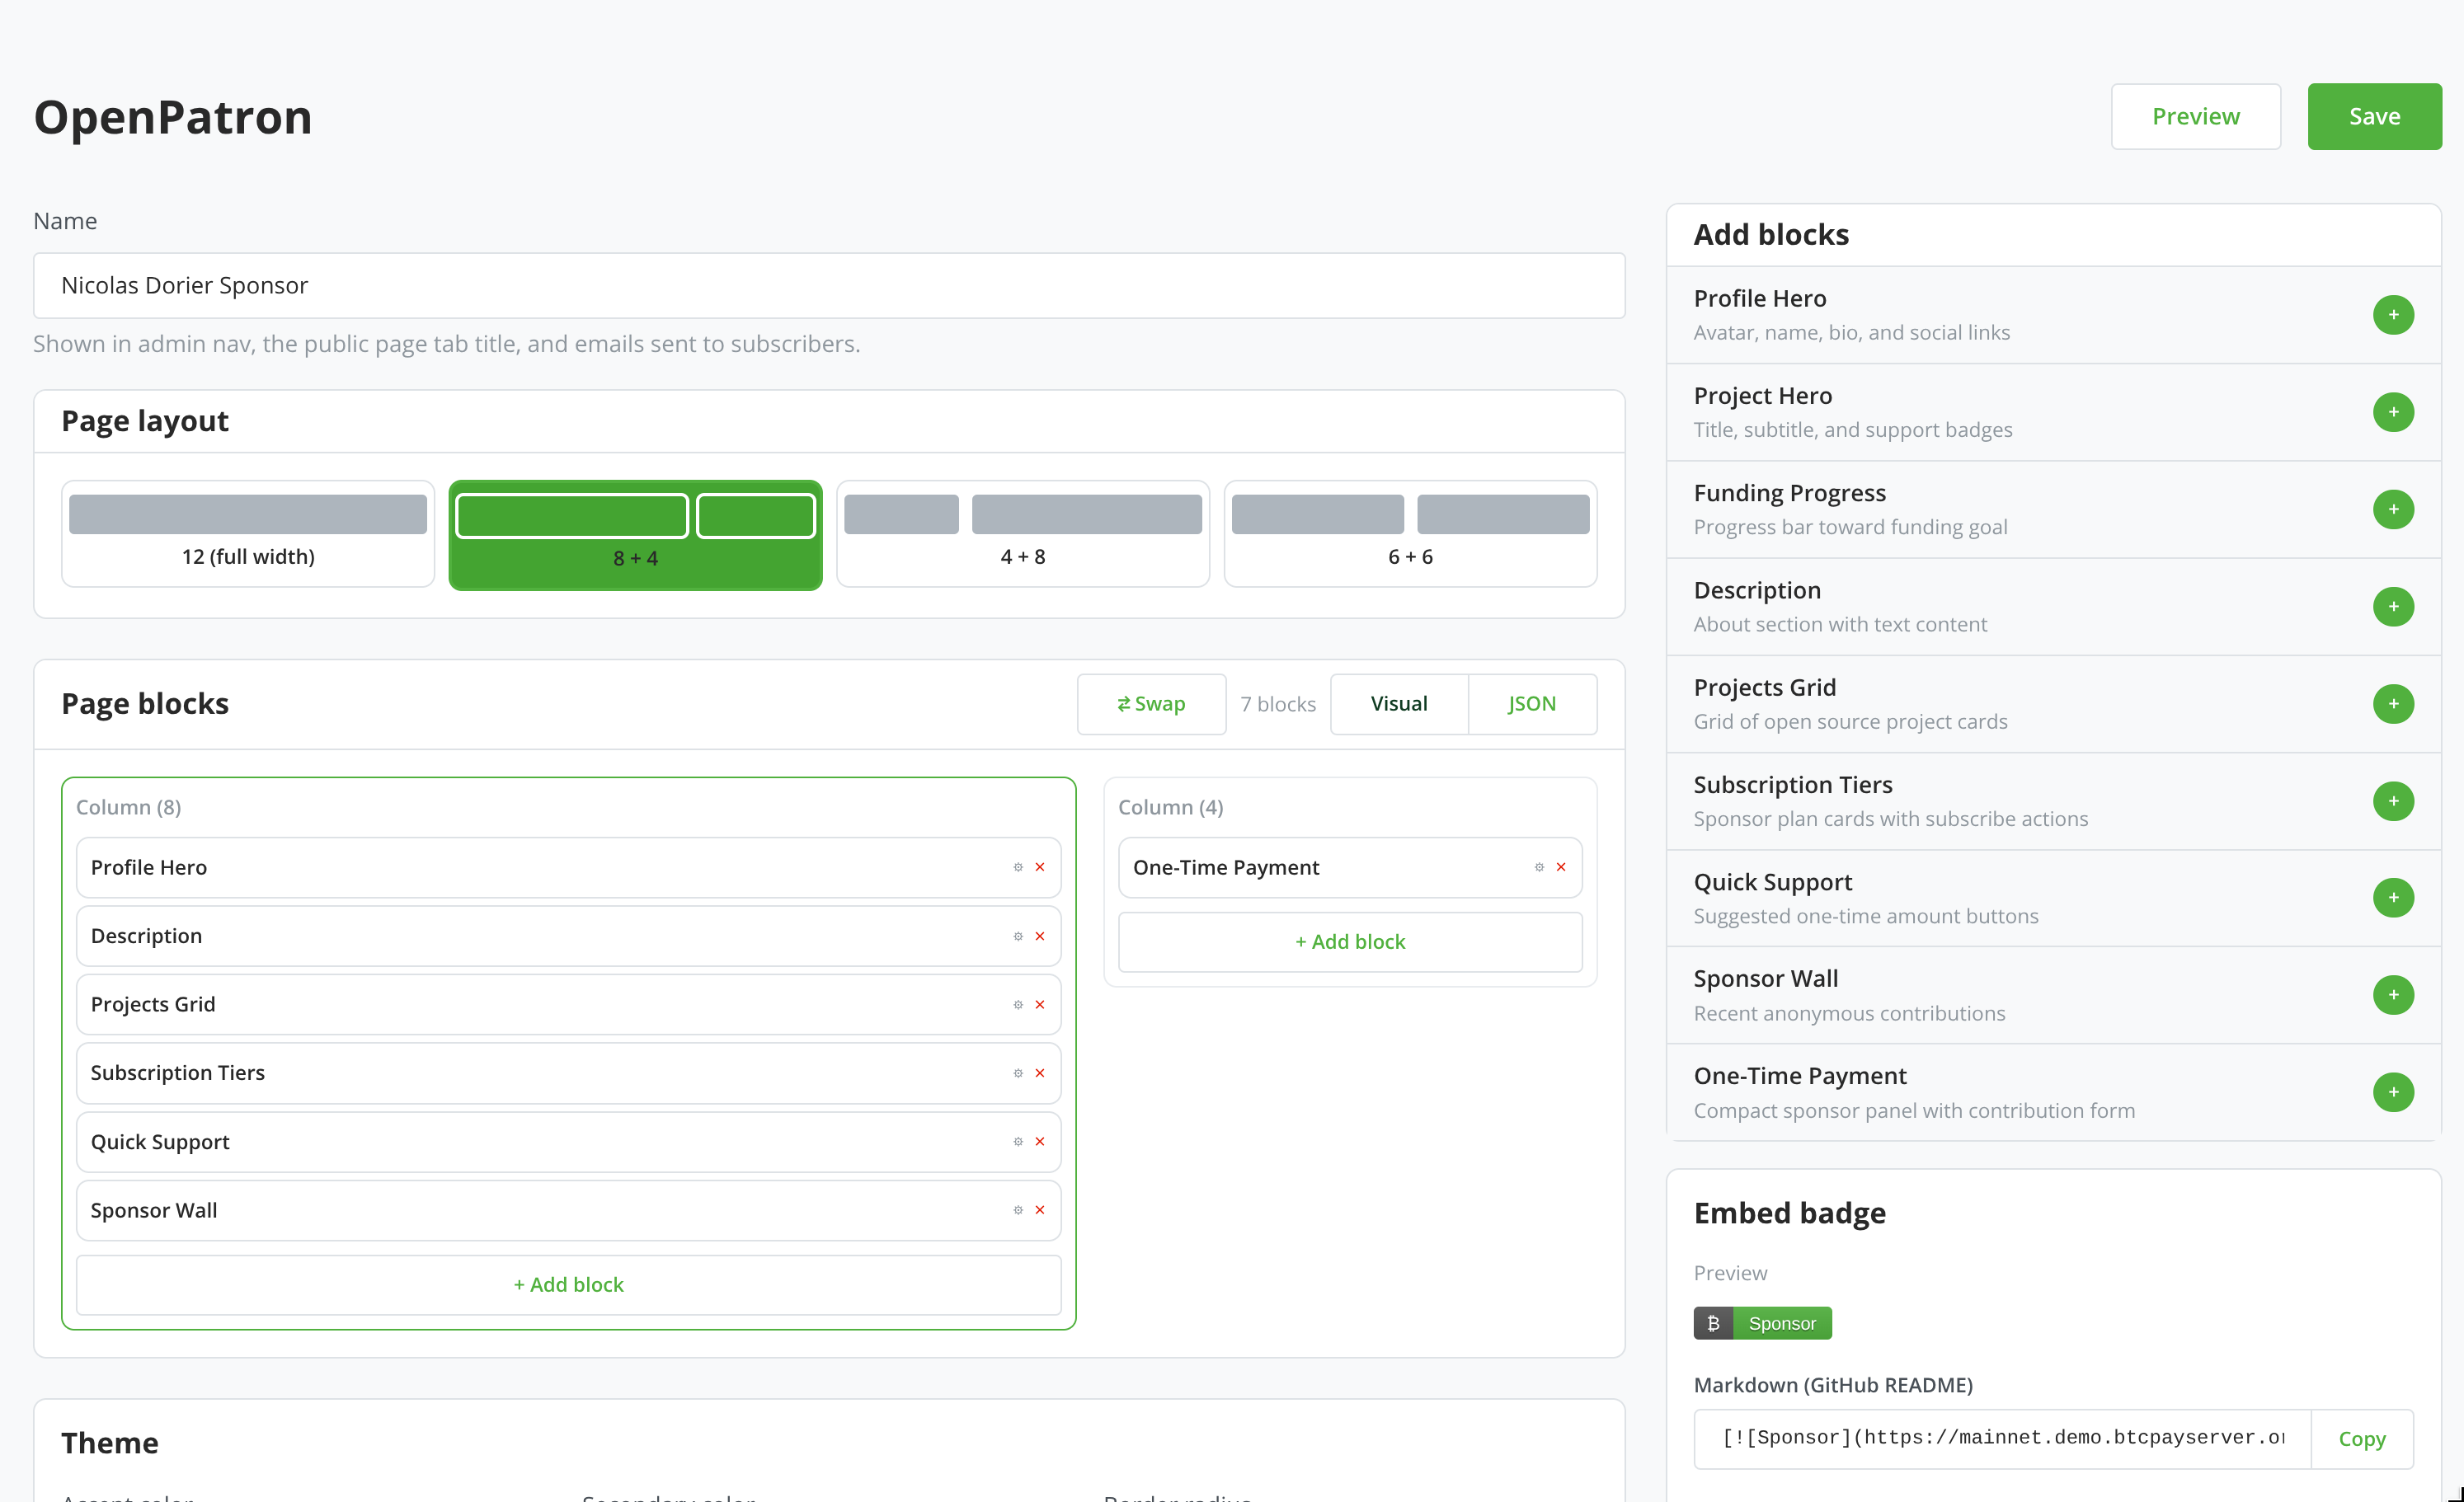Click the 'Column (4)' header text

(1171, 807)
